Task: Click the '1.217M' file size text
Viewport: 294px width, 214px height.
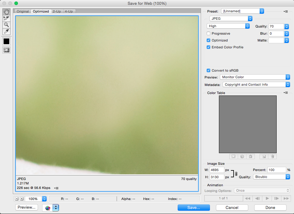Action: (23, 183)
